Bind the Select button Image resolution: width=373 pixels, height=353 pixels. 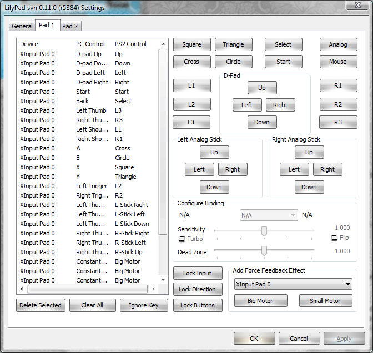point(283,44)
